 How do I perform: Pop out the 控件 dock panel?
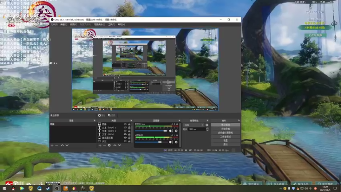tap(239, 120)
